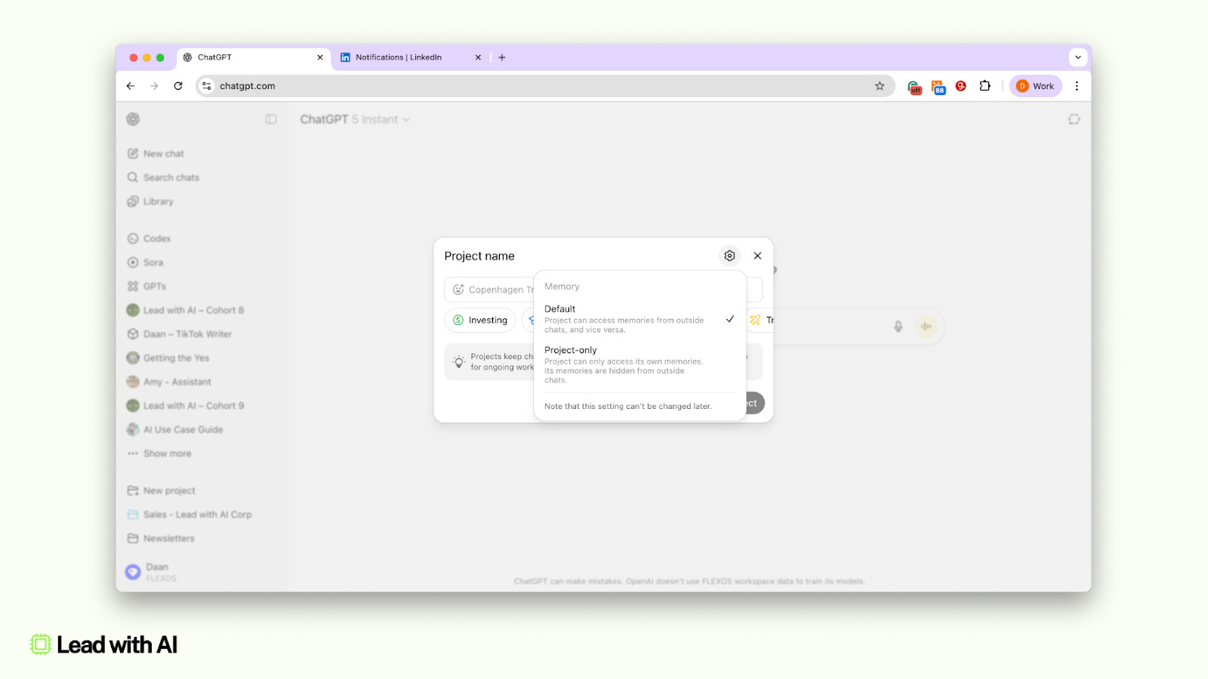This screenshot has height=679, width=1208.
Task: Open the Work profile button
Action: coord(1035,86)
